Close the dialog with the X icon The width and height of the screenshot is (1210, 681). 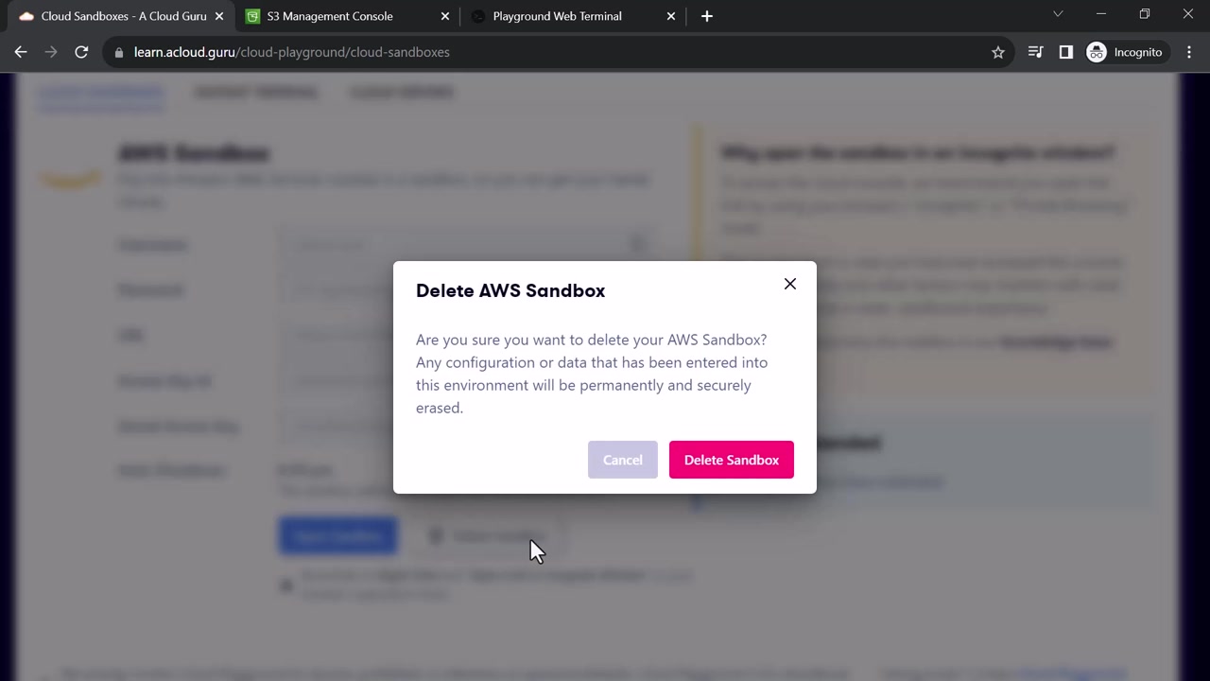(790, 284)
